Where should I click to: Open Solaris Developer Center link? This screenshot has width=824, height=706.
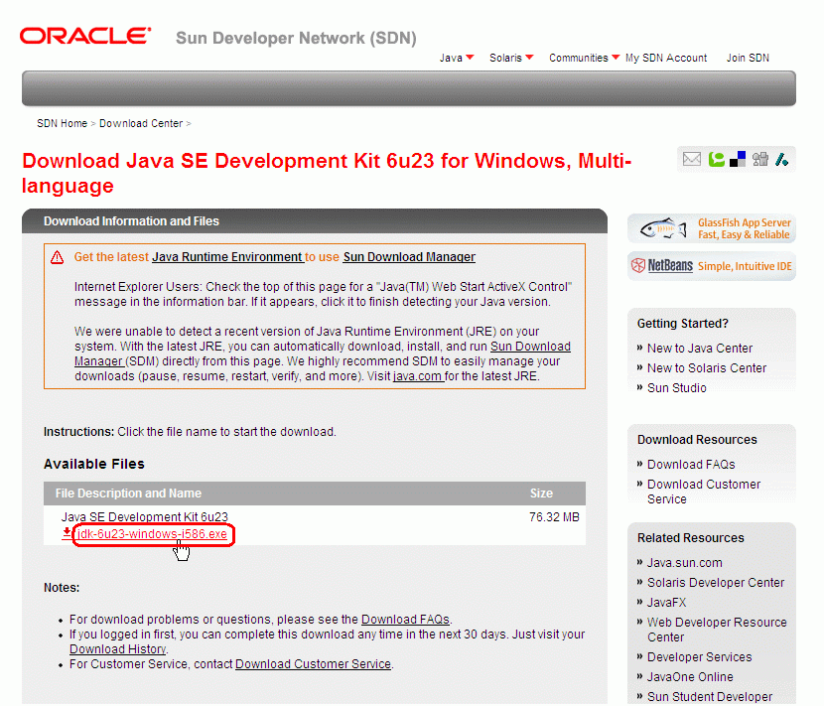click(715, 583)
